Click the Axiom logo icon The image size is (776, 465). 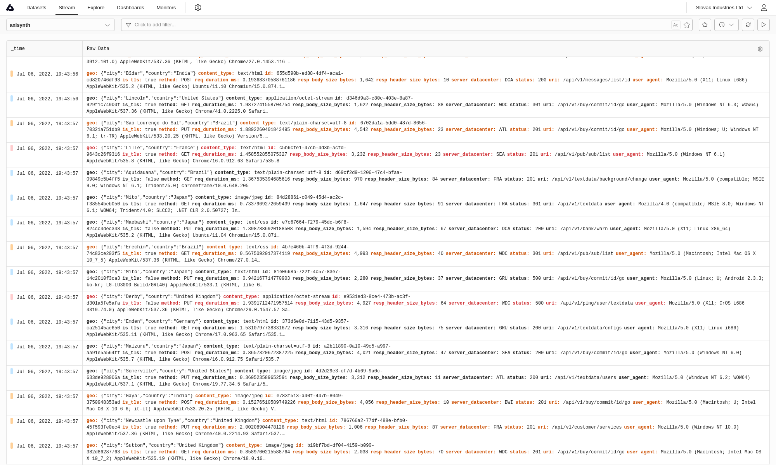[10, 8]
